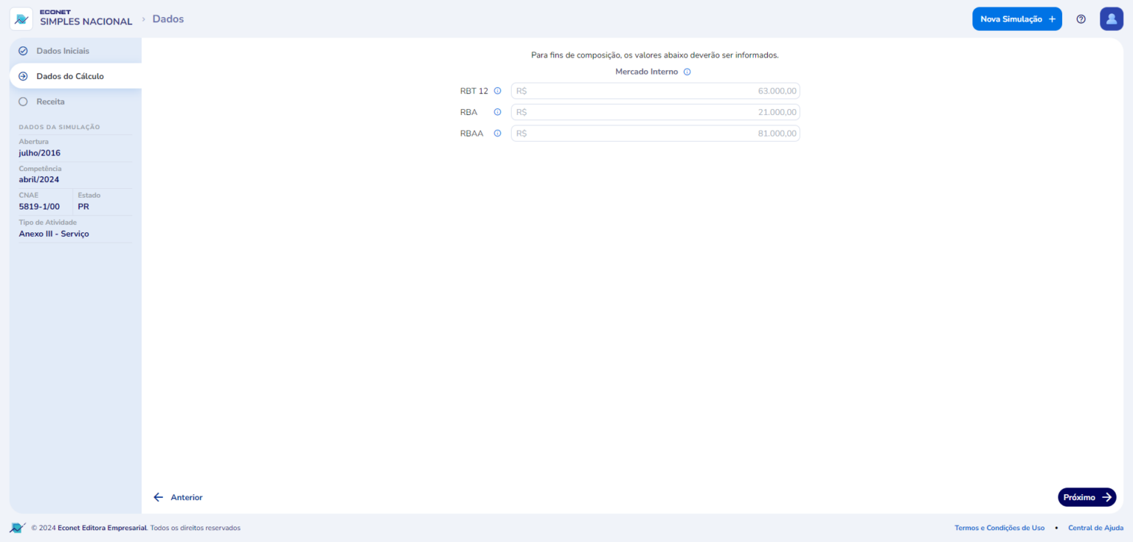Select the RBAA amount input
The image size is (1133, 542).
tap(655, 133)
